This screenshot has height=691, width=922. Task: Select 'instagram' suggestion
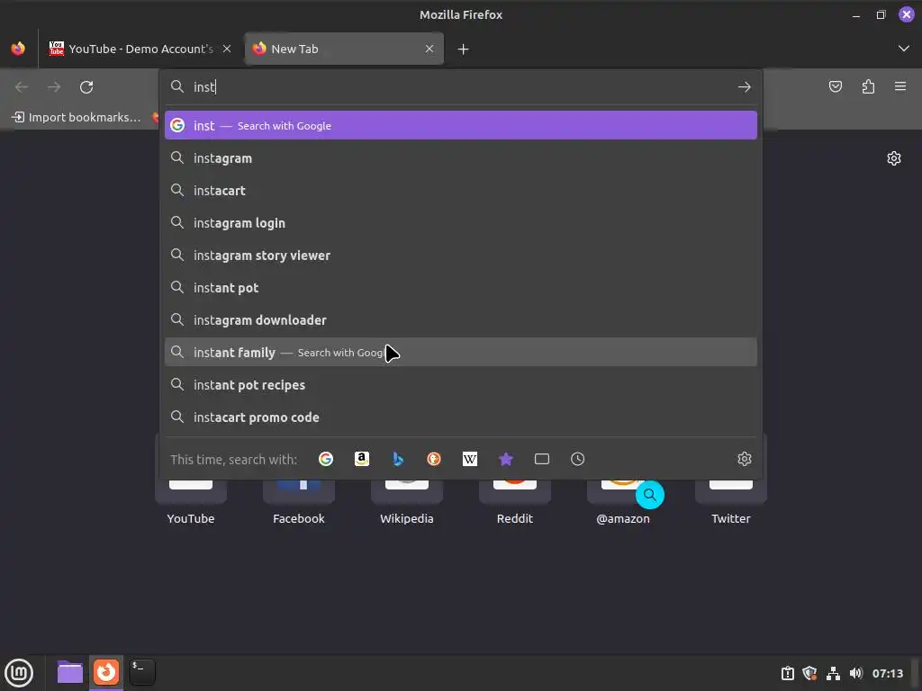coord(461,158)
